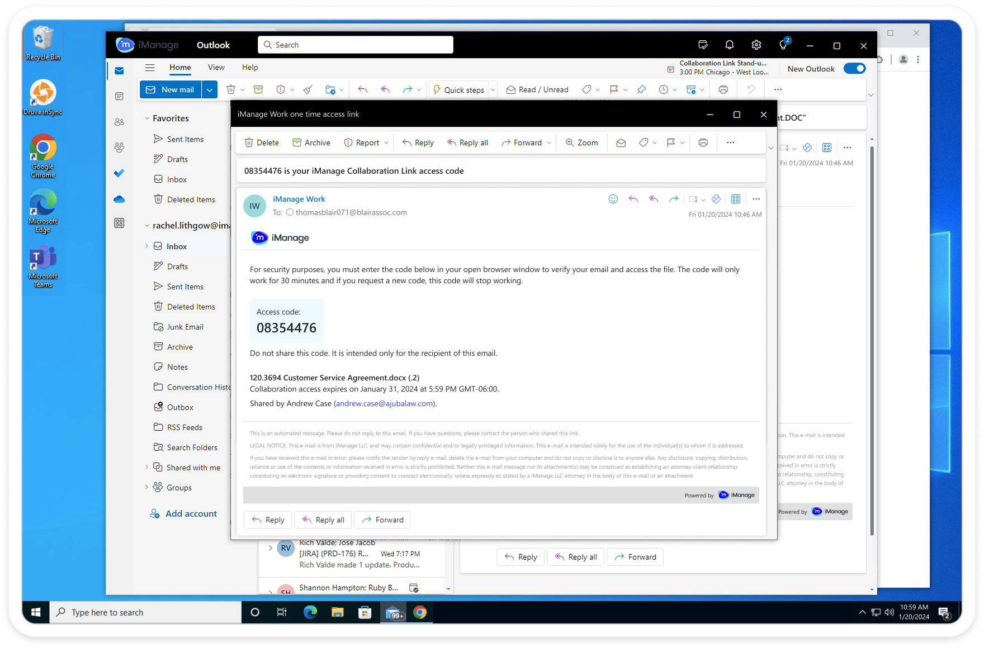Open the People contacts icon in sidebar
This screenshot has height=648, width=984.
click(x=119, y=122)
